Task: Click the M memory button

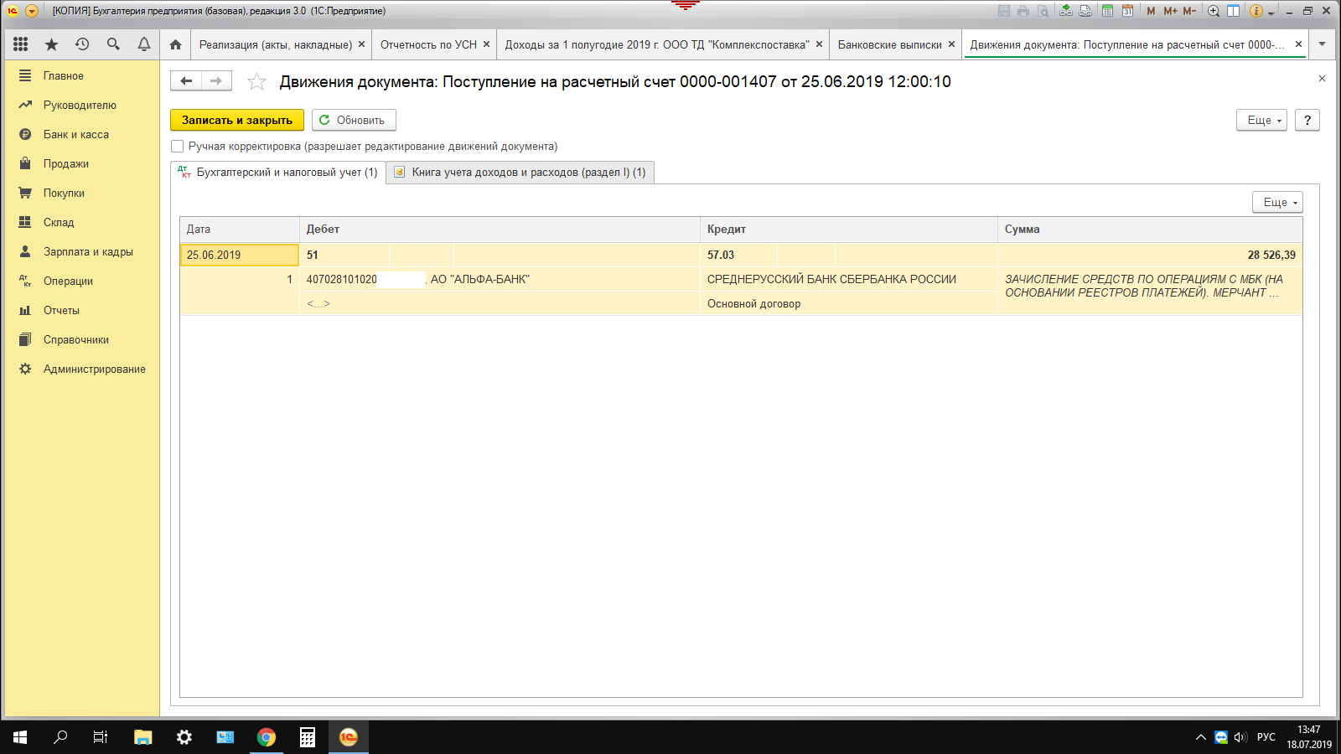Action: pyautogui.click(x=1151, y=11)
